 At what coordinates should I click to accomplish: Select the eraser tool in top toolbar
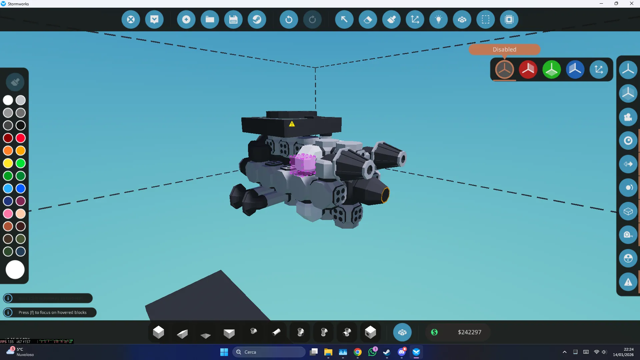coord(368,19)
